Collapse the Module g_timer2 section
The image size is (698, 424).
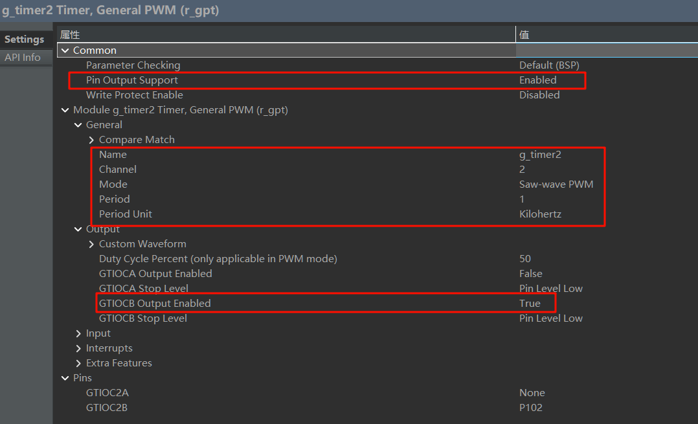tap(65, 110)
